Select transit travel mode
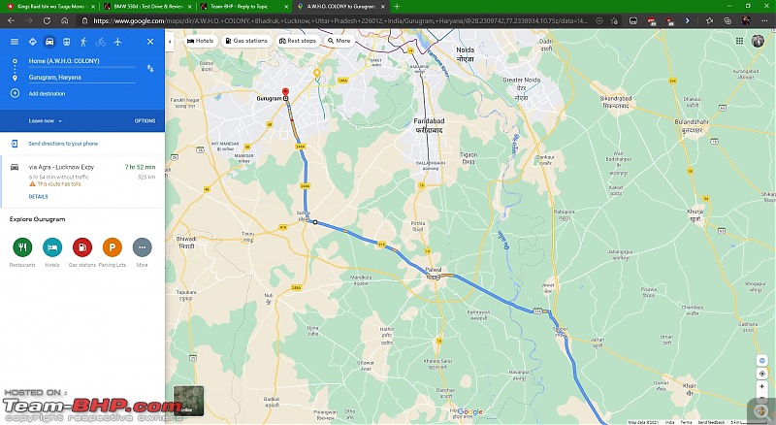 (66, 42)
